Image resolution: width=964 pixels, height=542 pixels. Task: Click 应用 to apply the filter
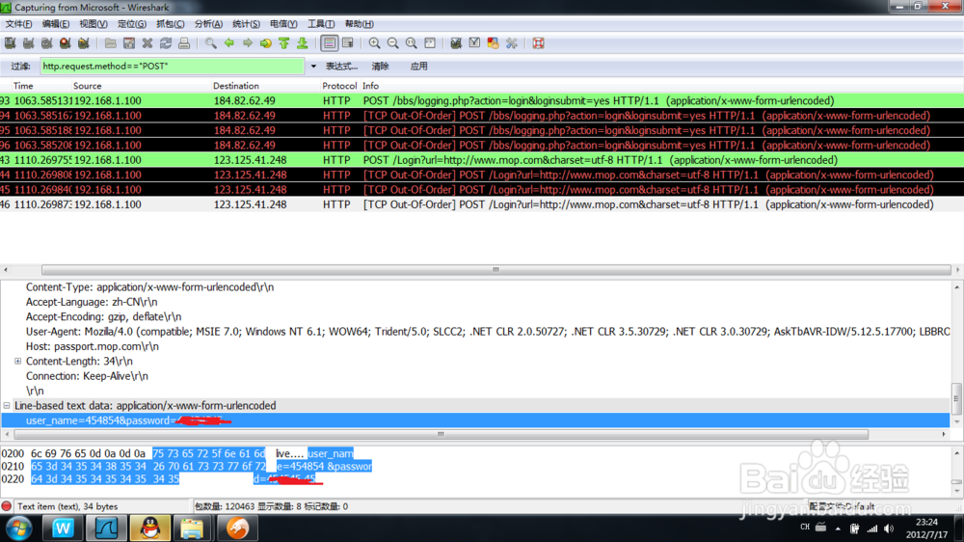418,67
